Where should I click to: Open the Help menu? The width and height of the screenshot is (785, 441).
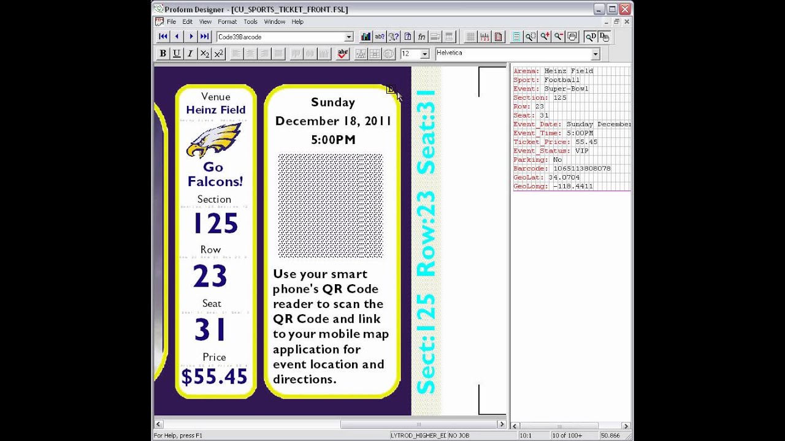[297, 21]
